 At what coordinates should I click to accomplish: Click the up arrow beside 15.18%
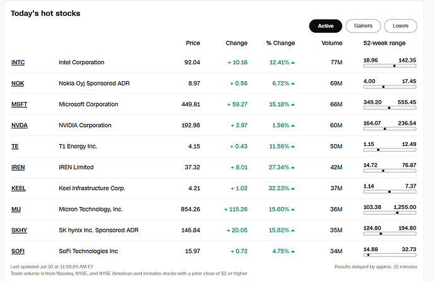[x=293, y=104]
